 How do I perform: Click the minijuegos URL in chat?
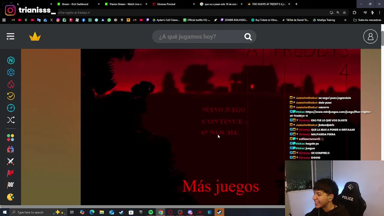click(330, 114)
